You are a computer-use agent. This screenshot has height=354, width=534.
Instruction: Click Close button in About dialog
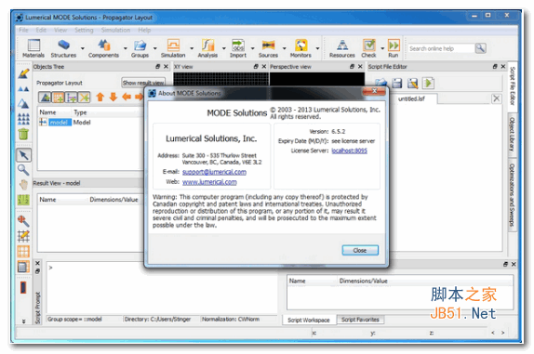[360, 250]
